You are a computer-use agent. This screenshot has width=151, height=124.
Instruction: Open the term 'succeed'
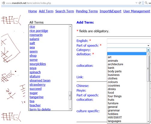(35, 89)
